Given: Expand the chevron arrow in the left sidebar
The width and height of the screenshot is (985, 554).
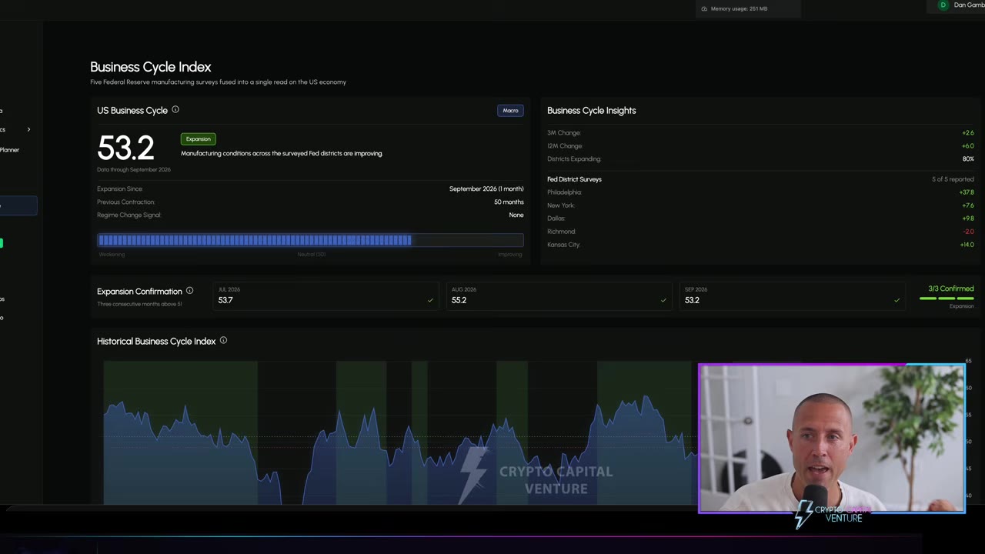Looking at the screenshot, I should click(28, 129).
